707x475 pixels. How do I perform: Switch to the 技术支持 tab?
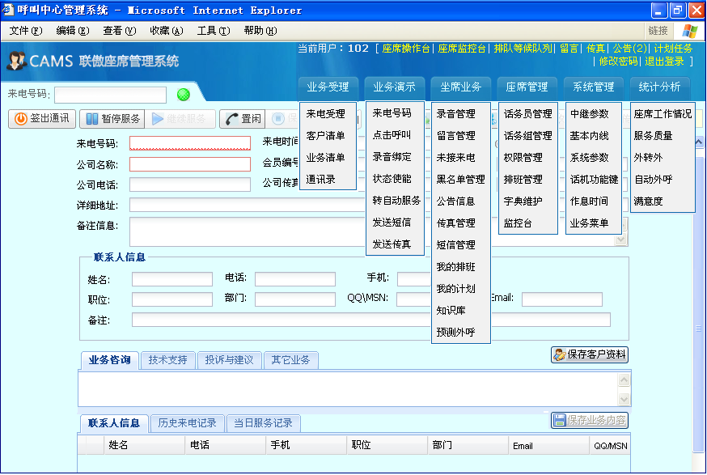[x=167, y=360]
